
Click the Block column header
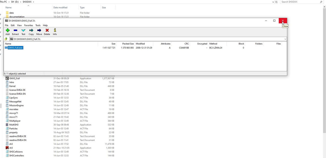click(236, 44)
